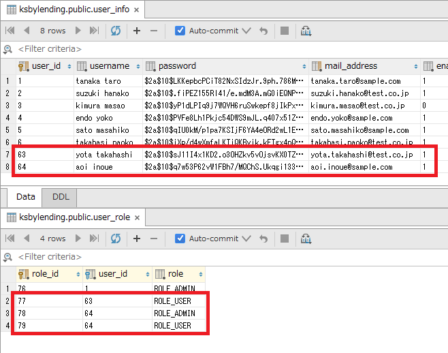Select the role column header
The height and width of the screenshot is (353, 448).
(x=179, y=275)
